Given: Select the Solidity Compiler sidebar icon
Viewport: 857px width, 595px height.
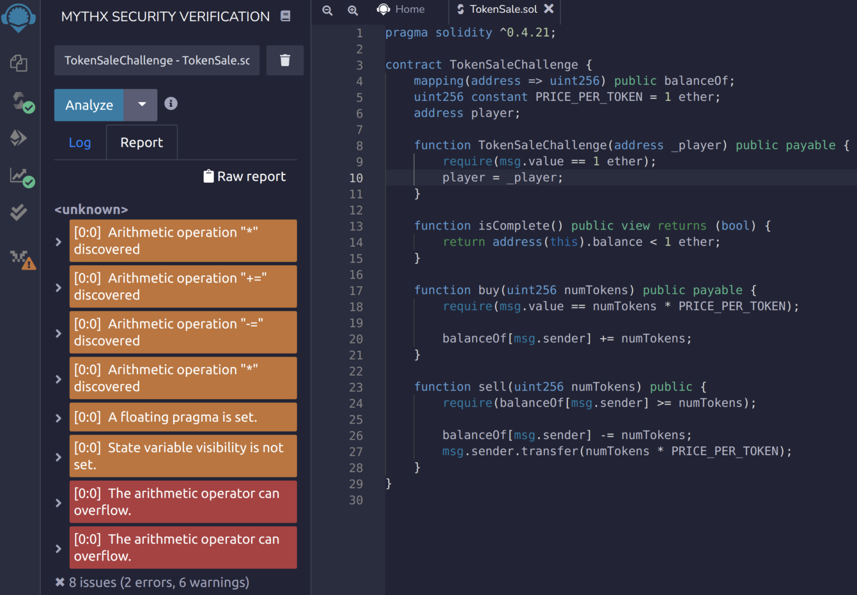Looking at the screenshot, I should (19, 102).
